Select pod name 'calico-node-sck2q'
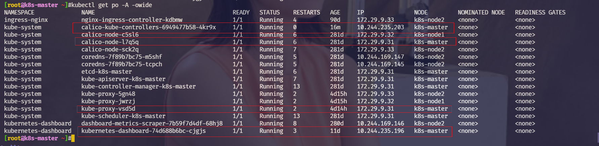Screen dimensions: 599x146 pos(110,49)
